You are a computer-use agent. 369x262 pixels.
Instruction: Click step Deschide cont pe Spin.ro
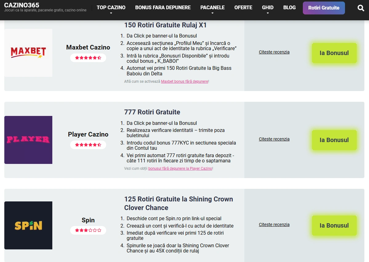coord(174,219)
